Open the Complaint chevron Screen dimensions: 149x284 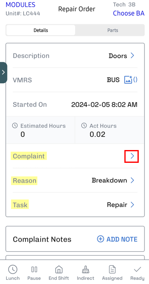(132, 156)
